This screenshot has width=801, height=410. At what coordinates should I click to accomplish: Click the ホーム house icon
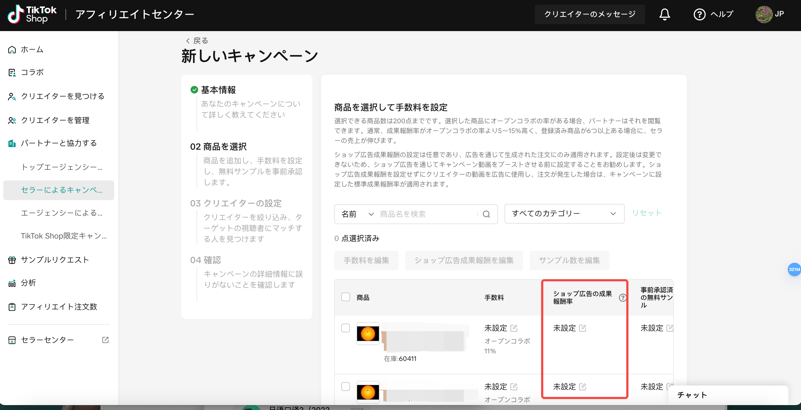[12, 50]
